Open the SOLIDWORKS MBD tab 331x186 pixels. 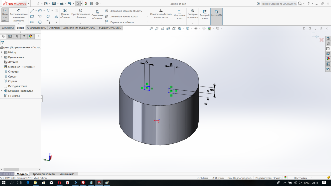110,28
